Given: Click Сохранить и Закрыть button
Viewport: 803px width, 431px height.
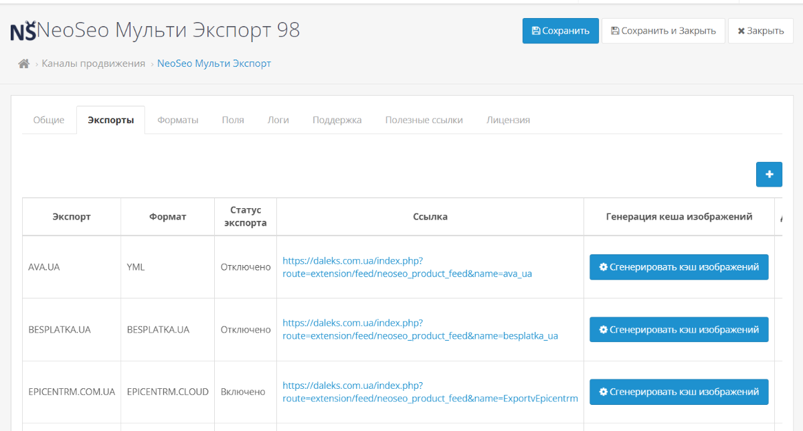Looking at the screenshot, I should [663, 31].
